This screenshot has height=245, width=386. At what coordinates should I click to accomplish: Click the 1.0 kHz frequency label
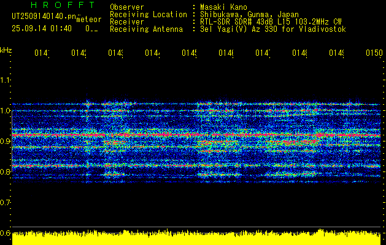coord(5,111)
